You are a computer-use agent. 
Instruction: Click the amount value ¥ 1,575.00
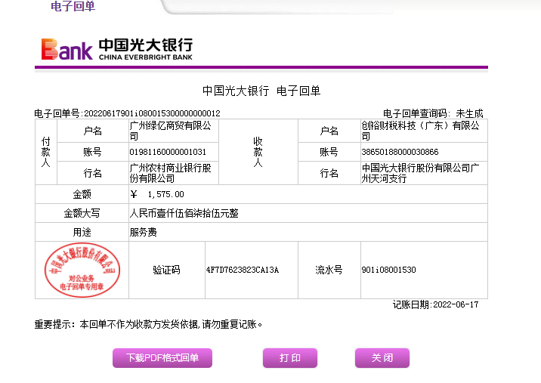click(x=157, y=194)
